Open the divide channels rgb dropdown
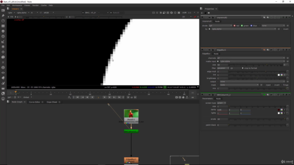 (x=220, y=26)
